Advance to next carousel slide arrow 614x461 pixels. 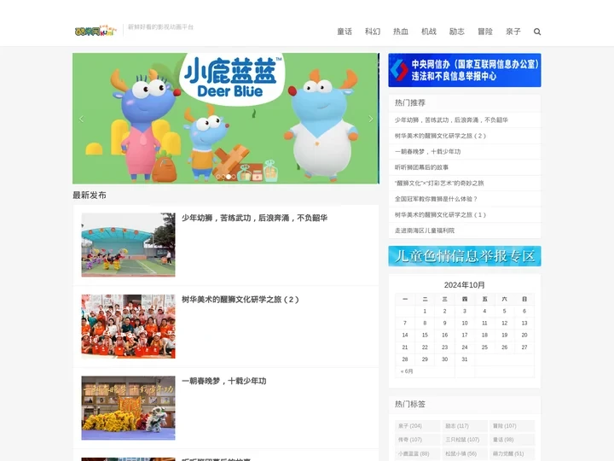point(370,119)
